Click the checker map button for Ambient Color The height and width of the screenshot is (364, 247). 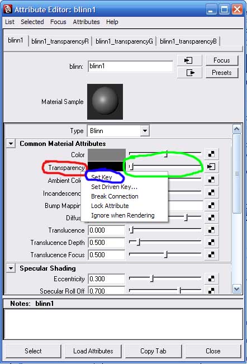[x=211, y=179]
